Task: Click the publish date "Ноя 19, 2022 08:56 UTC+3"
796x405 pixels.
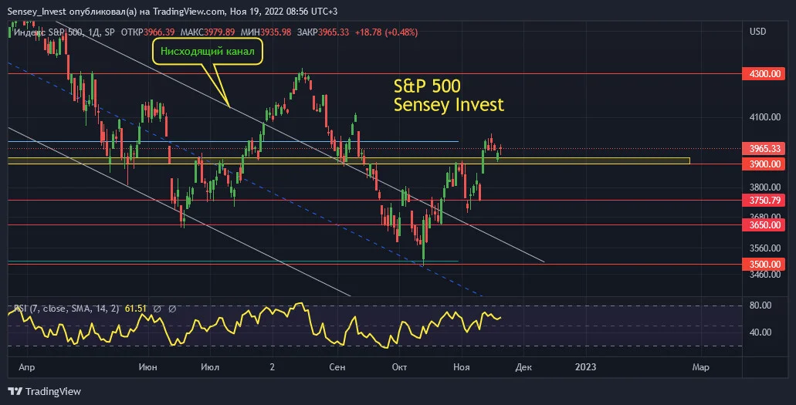Action: pos(284,11)
